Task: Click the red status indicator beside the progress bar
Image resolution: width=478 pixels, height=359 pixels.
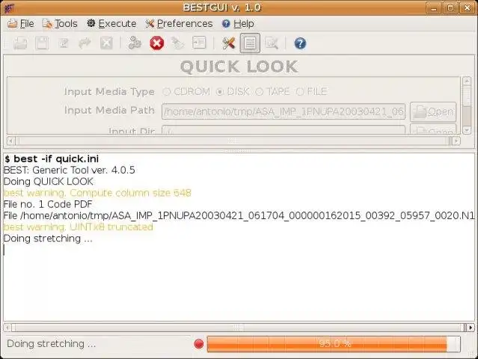Action: 199,344
